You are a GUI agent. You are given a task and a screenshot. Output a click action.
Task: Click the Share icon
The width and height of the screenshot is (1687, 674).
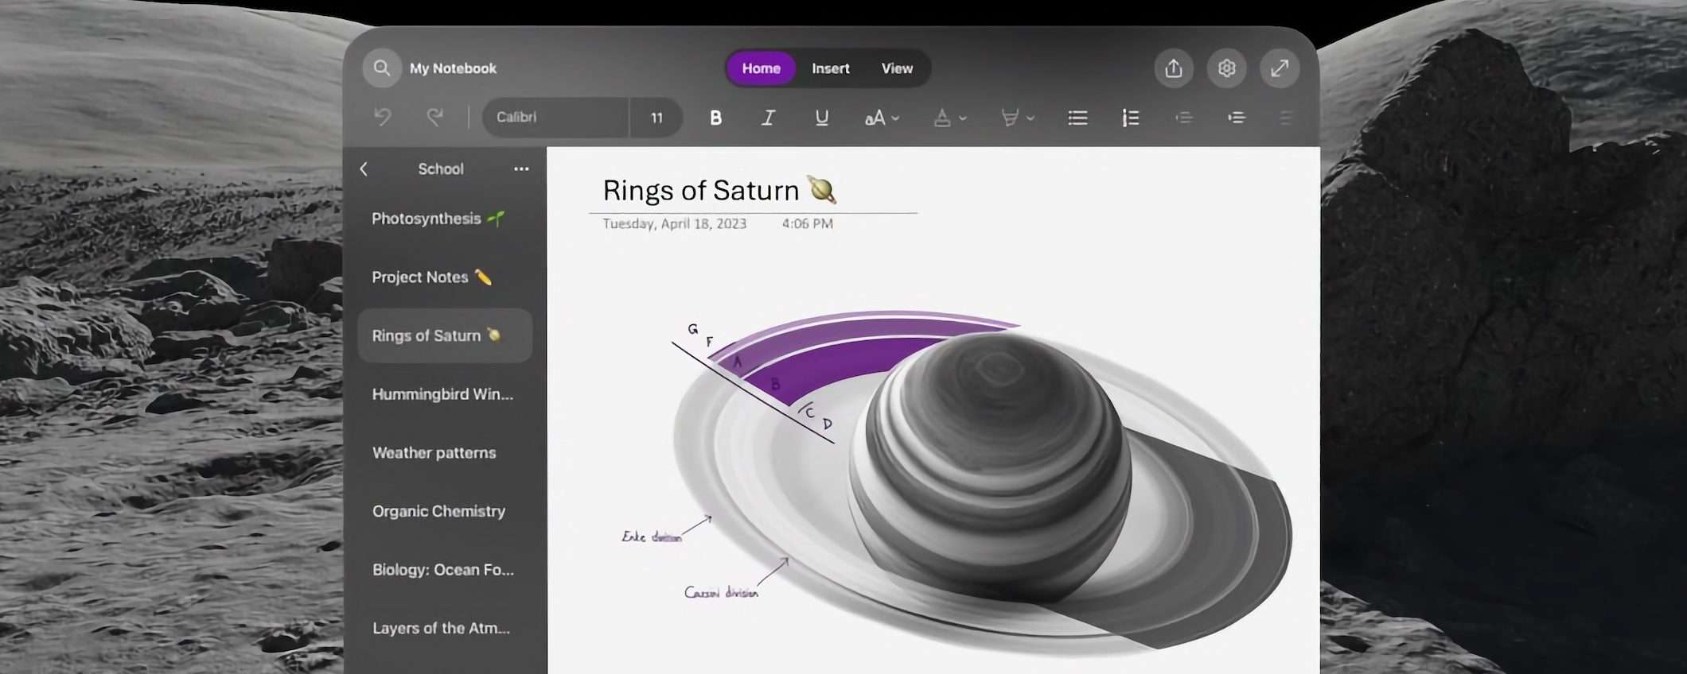pyautogui.click(x=1174, y=68)
